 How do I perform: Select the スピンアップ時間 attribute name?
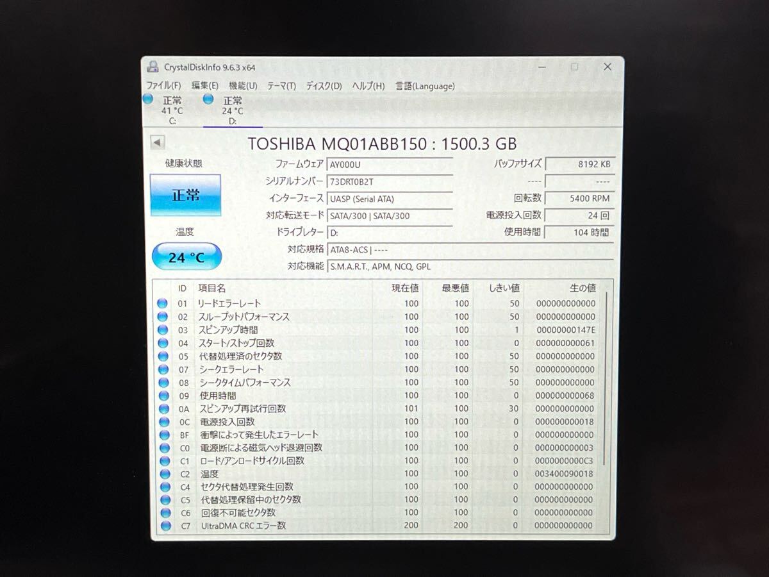227,330
